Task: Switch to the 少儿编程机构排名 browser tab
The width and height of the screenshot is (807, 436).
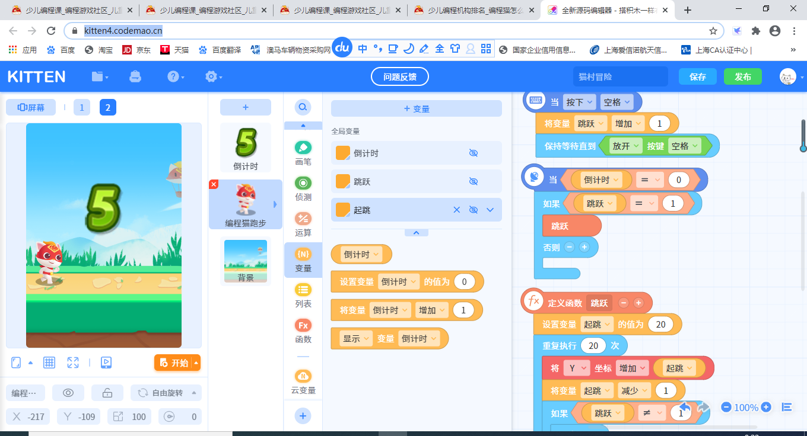Action: pos(474,10)
